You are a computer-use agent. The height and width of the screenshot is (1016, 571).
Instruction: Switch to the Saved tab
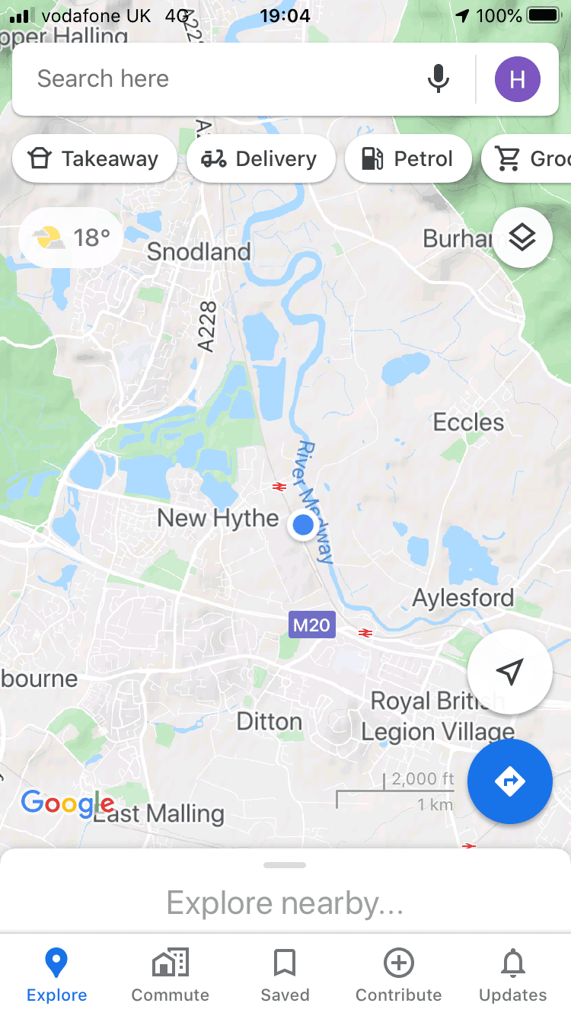point(285,975)
